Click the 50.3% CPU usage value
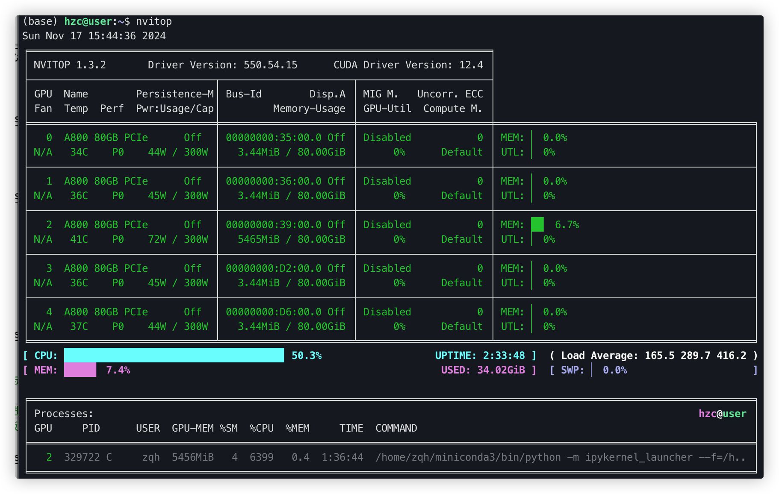The height and width of the screenshot is (494, 779). click(x=307, y=356)
